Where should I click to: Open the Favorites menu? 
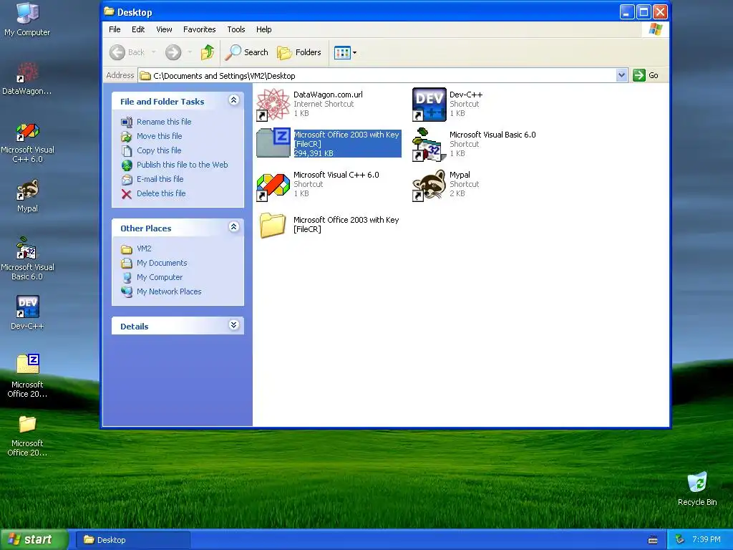(x=199, y=29)
